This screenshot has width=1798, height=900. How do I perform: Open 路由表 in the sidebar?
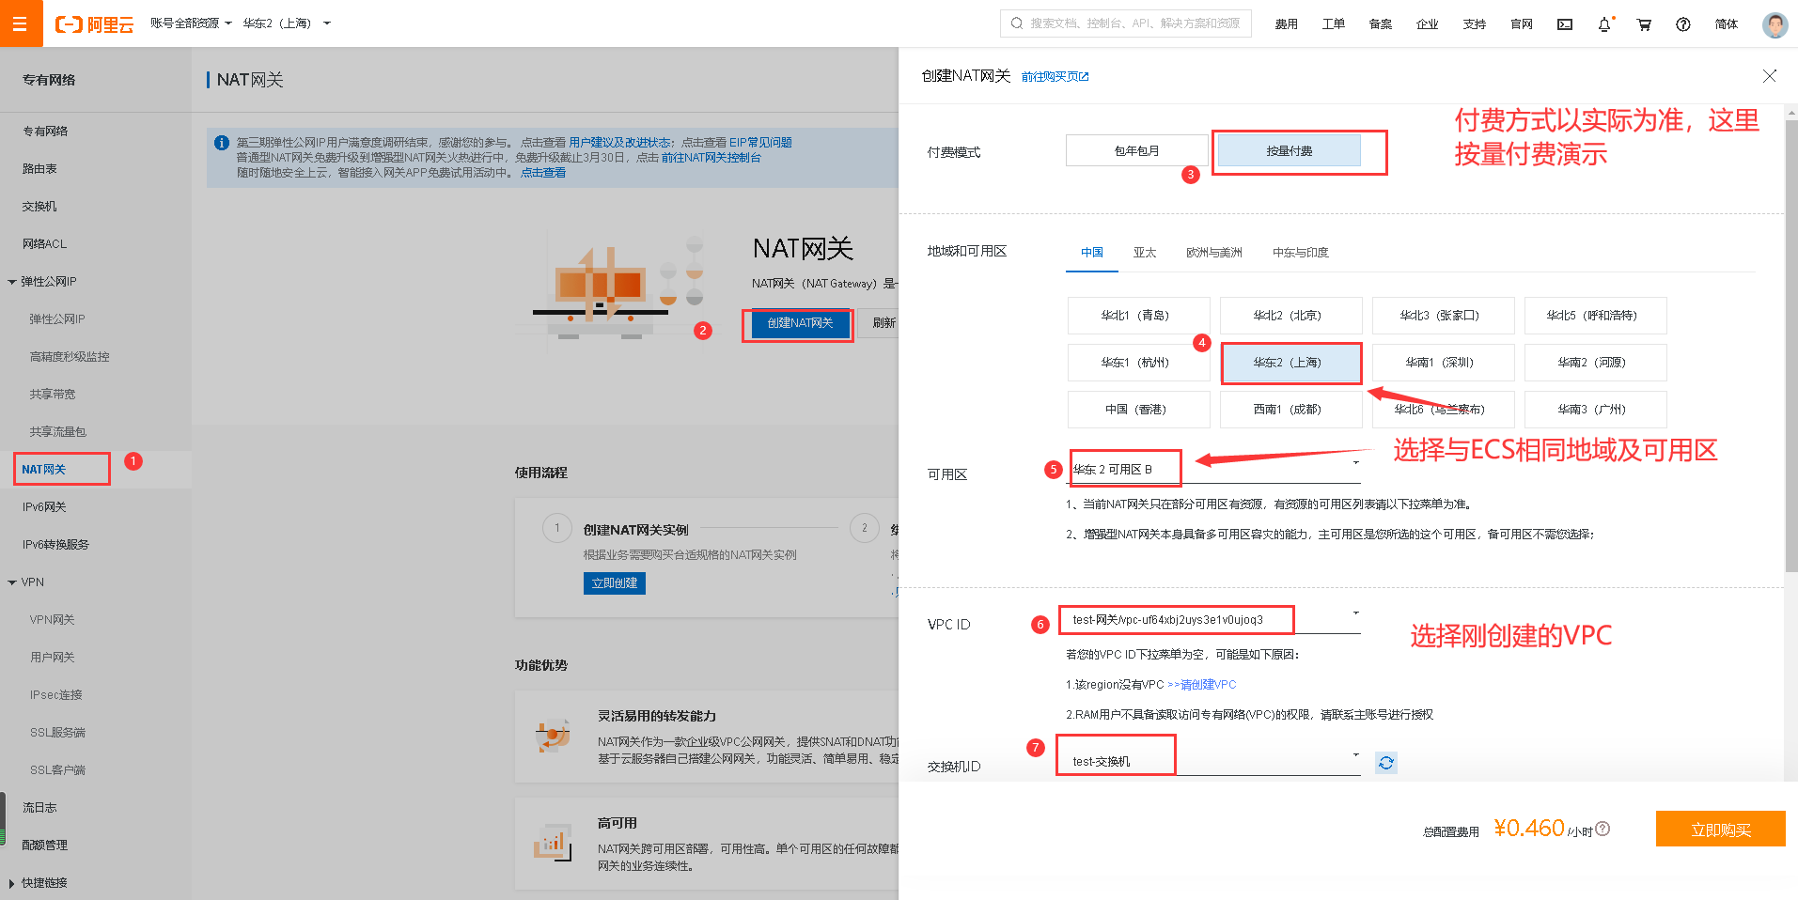pyautogui.click(x=39, y=169)
